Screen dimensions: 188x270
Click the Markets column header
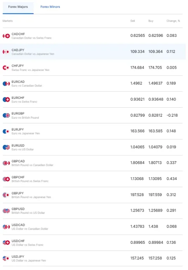(7, 21)
